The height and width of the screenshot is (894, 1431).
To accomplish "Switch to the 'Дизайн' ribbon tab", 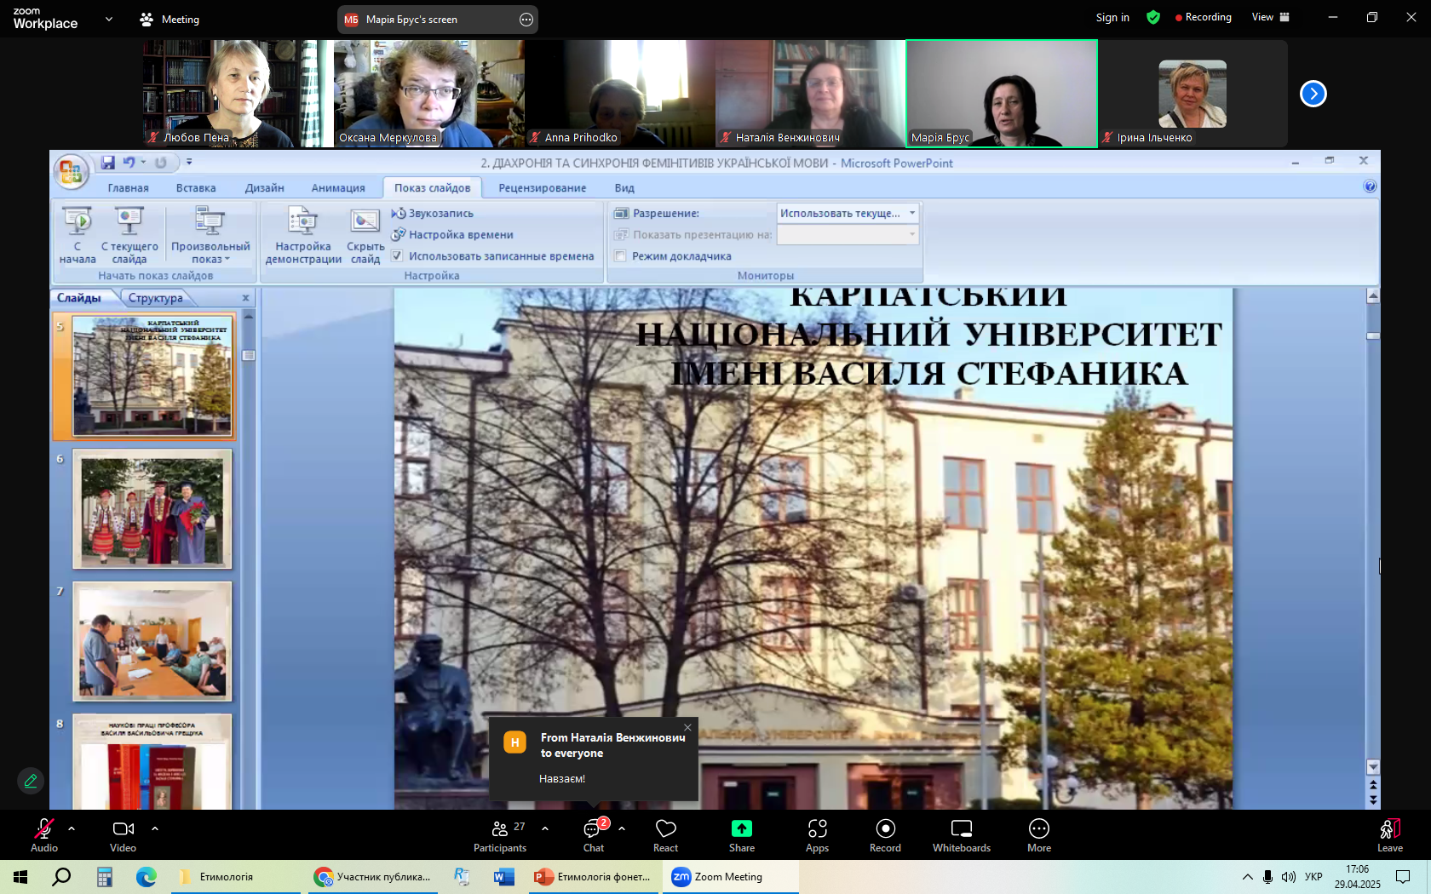I will [264, 188].
